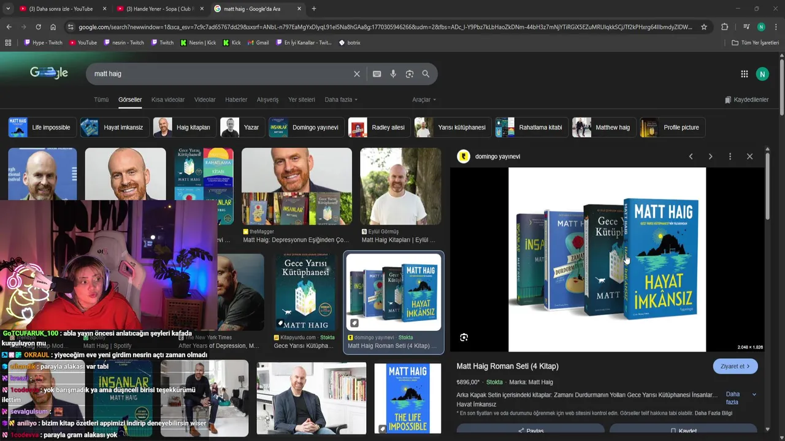785x441 pixels.
Task: Open the Araçlar tools dropdown
Action: click(x=424, y=100)
